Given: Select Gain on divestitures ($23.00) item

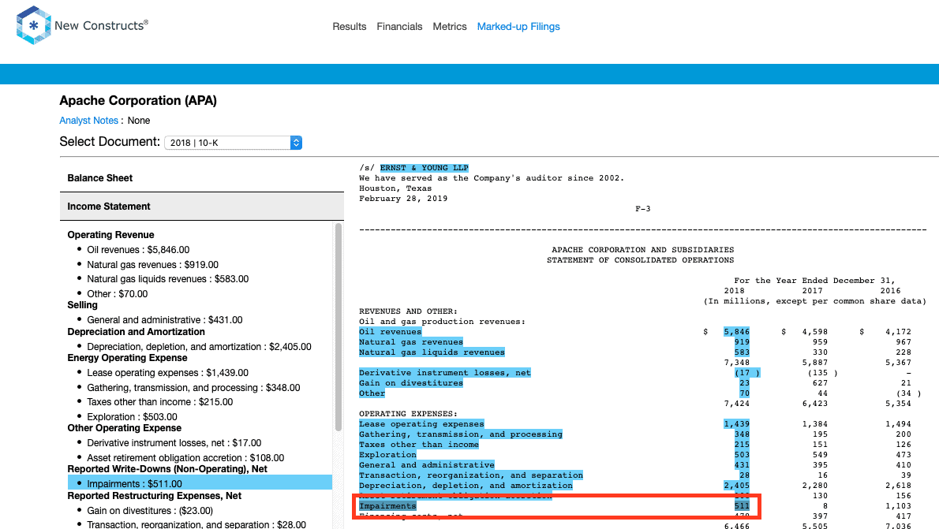Looking at the screenshot, I should tap(150, 510).
